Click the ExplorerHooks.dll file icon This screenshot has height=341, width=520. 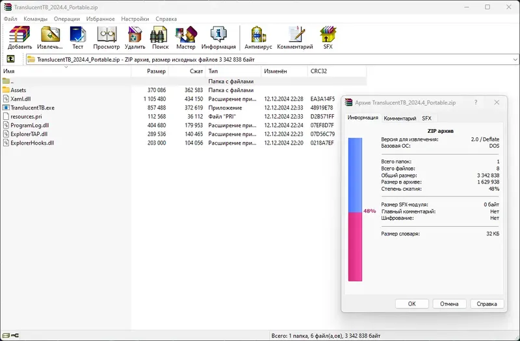pyautogui.click(x=6, y=143)
